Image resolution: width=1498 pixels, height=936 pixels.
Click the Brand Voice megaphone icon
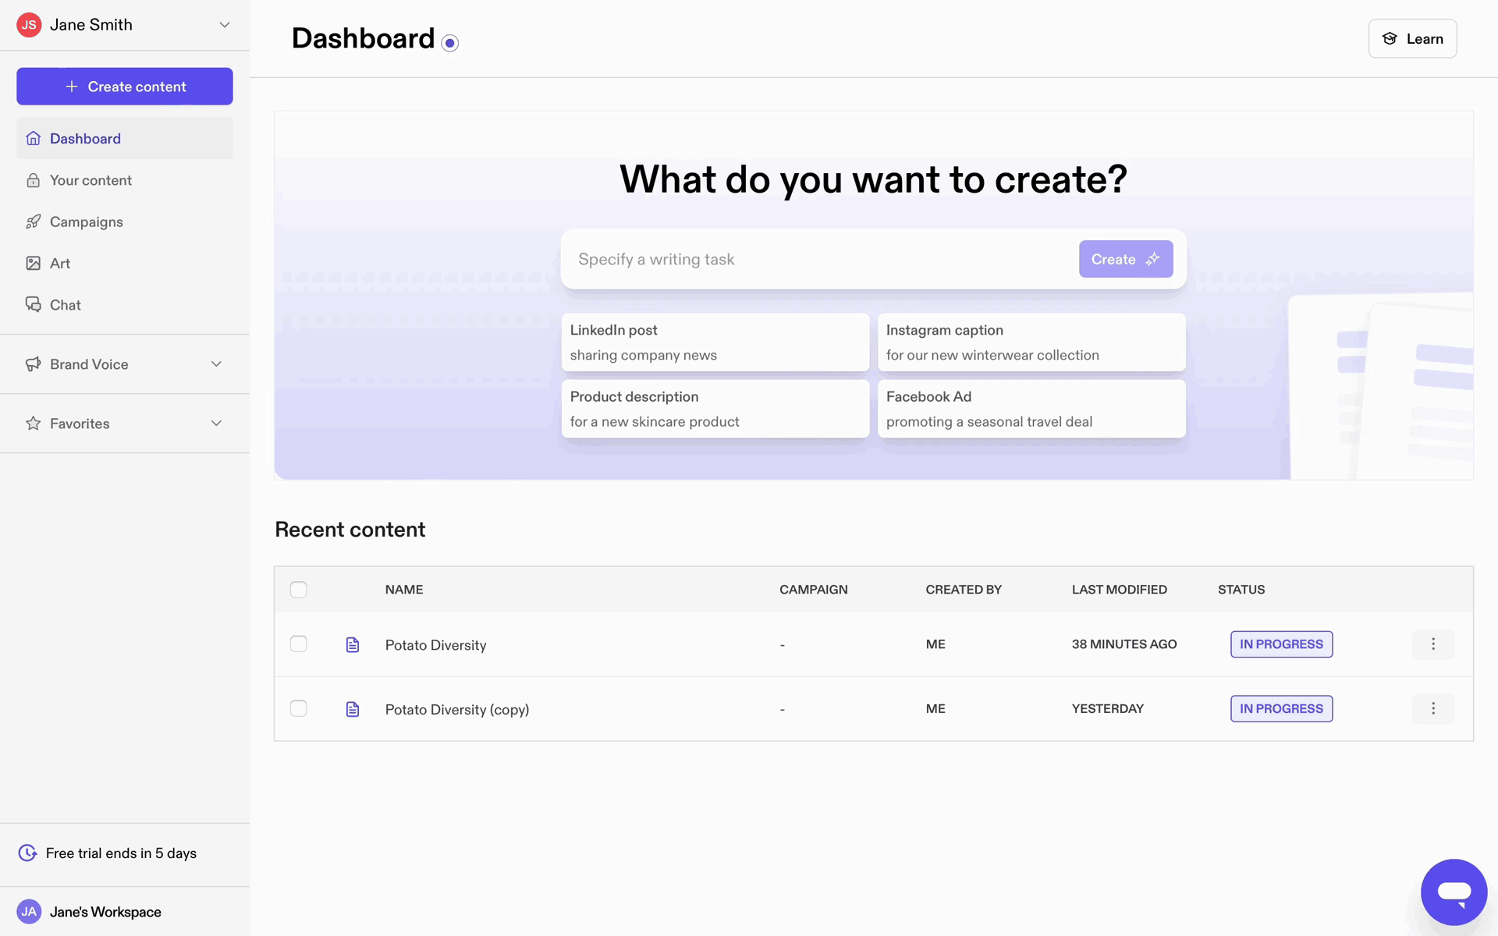pos(33,364)
